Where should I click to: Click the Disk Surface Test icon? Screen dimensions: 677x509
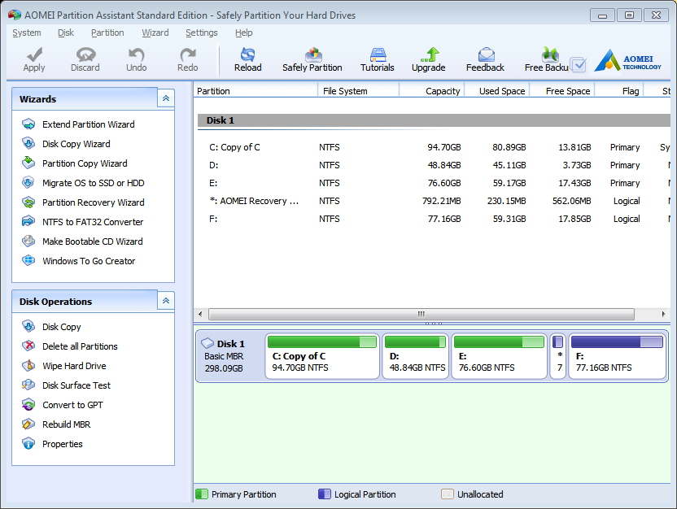(x=28, y=385)
